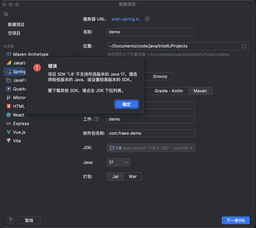Click the project creation path hint text

click(168, 55)
